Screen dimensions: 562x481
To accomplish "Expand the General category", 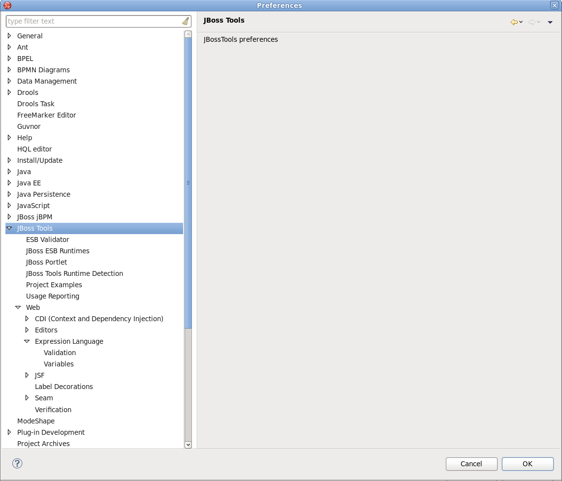I will pos(9,35).
